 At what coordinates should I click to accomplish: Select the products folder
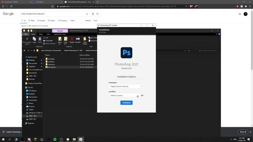coord(51,62)
